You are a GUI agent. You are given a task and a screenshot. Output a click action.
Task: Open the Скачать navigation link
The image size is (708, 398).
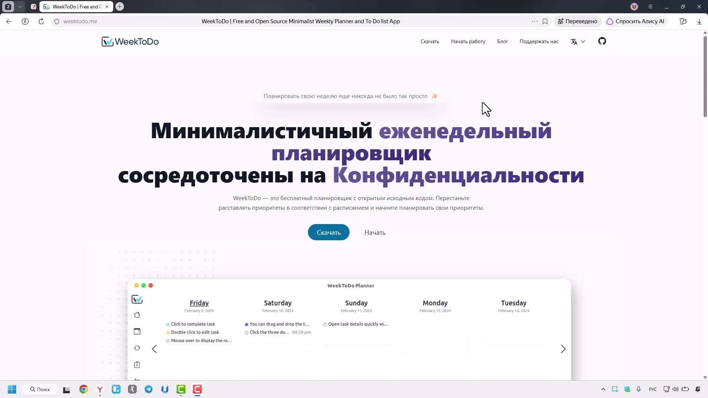click(x=430, y=42)
